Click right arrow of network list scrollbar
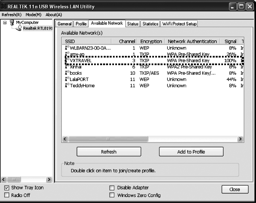Screen dimensions: 256x203 click(x=240, y=139)
